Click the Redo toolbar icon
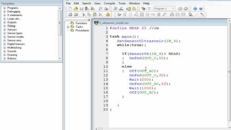 [76, 14]
